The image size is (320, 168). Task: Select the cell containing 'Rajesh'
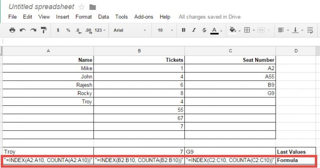pos(48,85)
